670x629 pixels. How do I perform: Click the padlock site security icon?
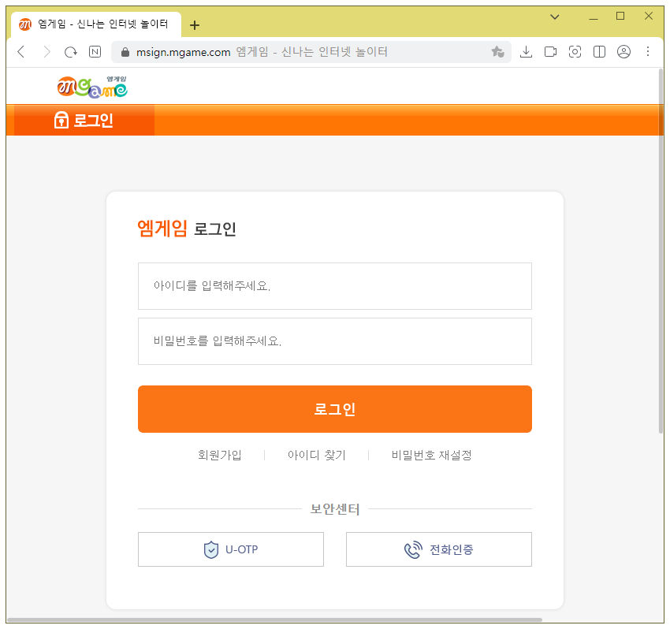pyautogui.click(x=125, y=52)
